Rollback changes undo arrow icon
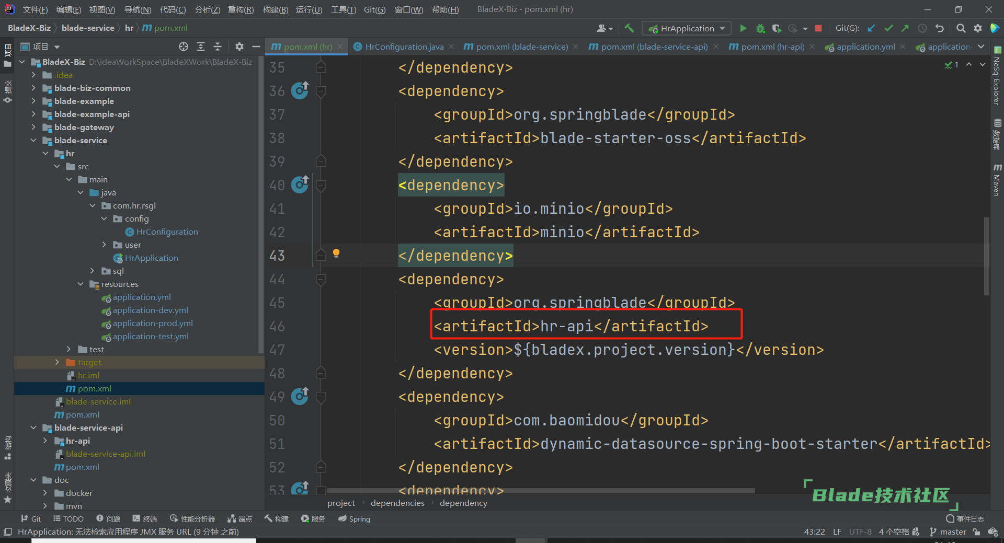 point(940,28)
